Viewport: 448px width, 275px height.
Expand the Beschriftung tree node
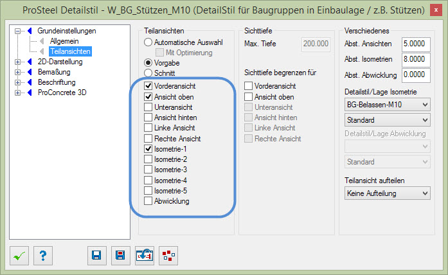[18, 82]
